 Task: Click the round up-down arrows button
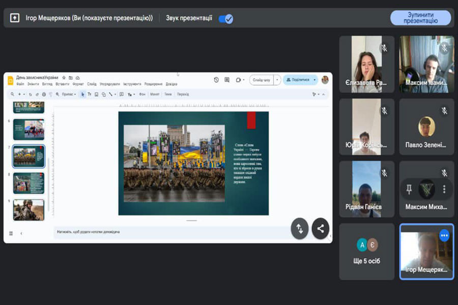point(300,229)
